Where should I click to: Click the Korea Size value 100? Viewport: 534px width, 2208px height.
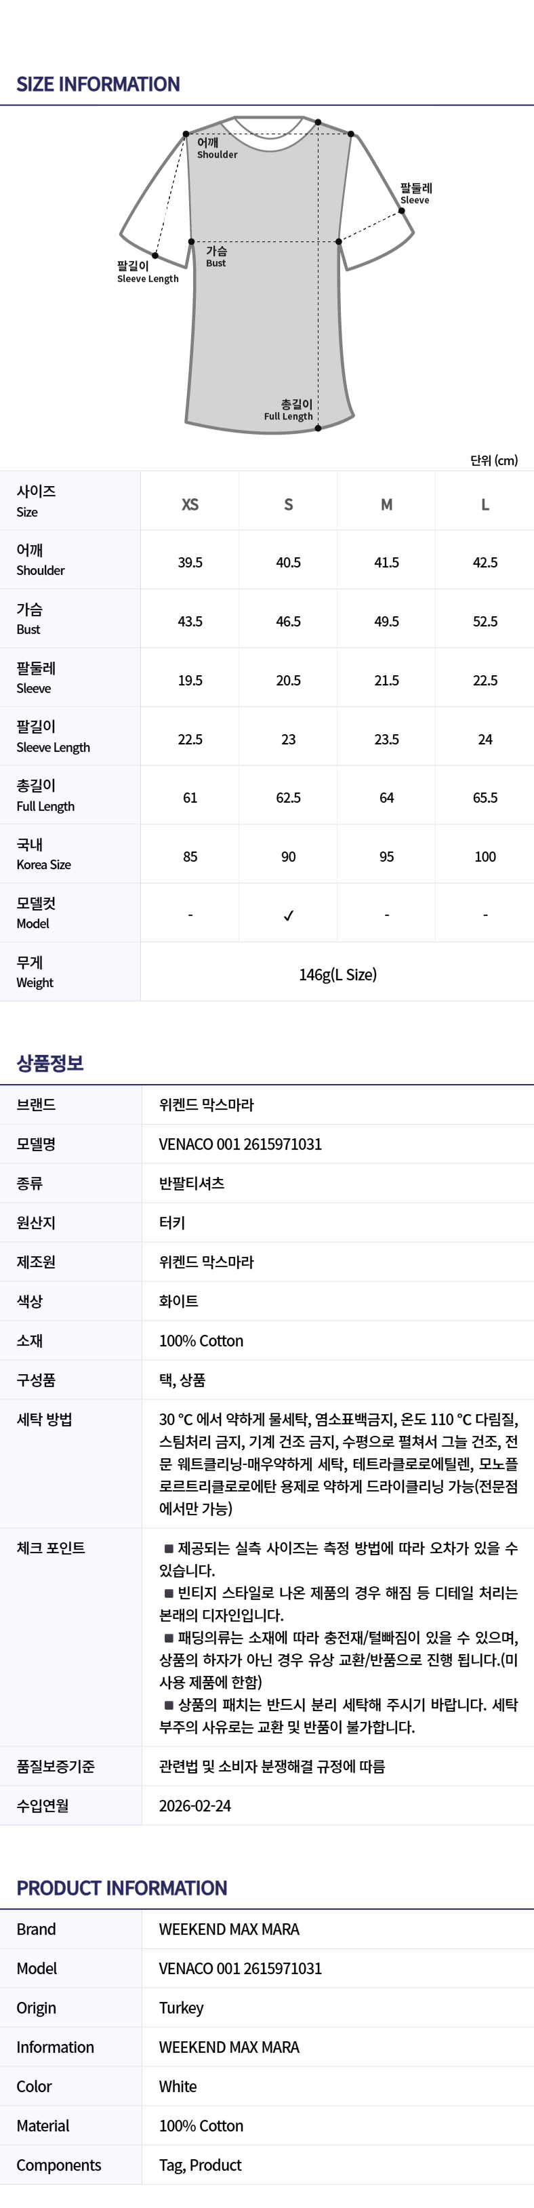485,856
